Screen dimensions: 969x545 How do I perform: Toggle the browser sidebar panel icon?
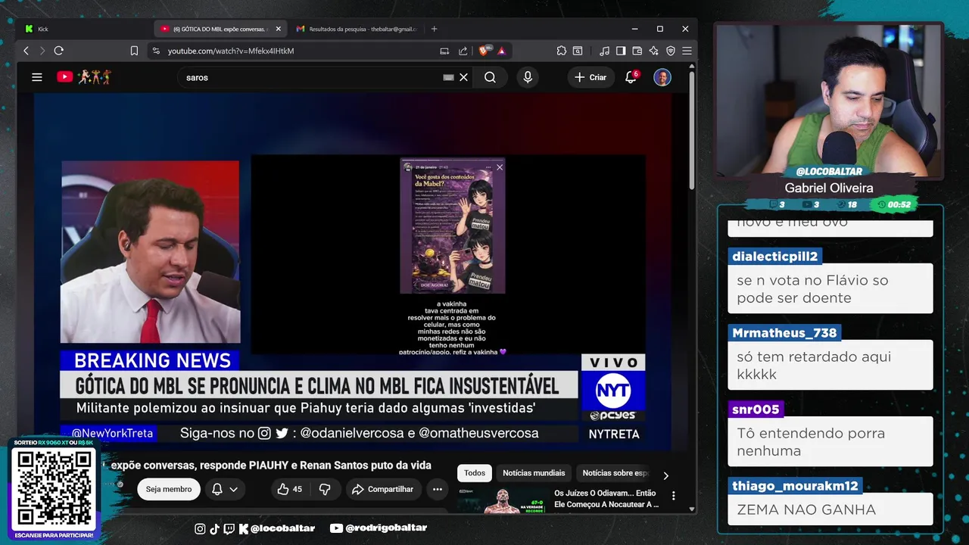click(621, 51)
